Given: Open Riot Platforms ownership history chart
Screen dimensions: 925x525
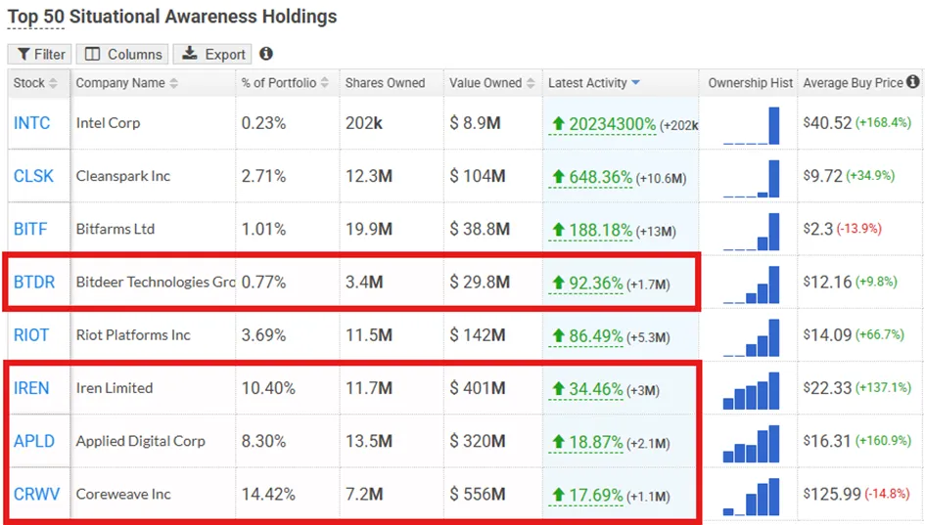Looking at the screenshot, I should [x=751, y=337].
